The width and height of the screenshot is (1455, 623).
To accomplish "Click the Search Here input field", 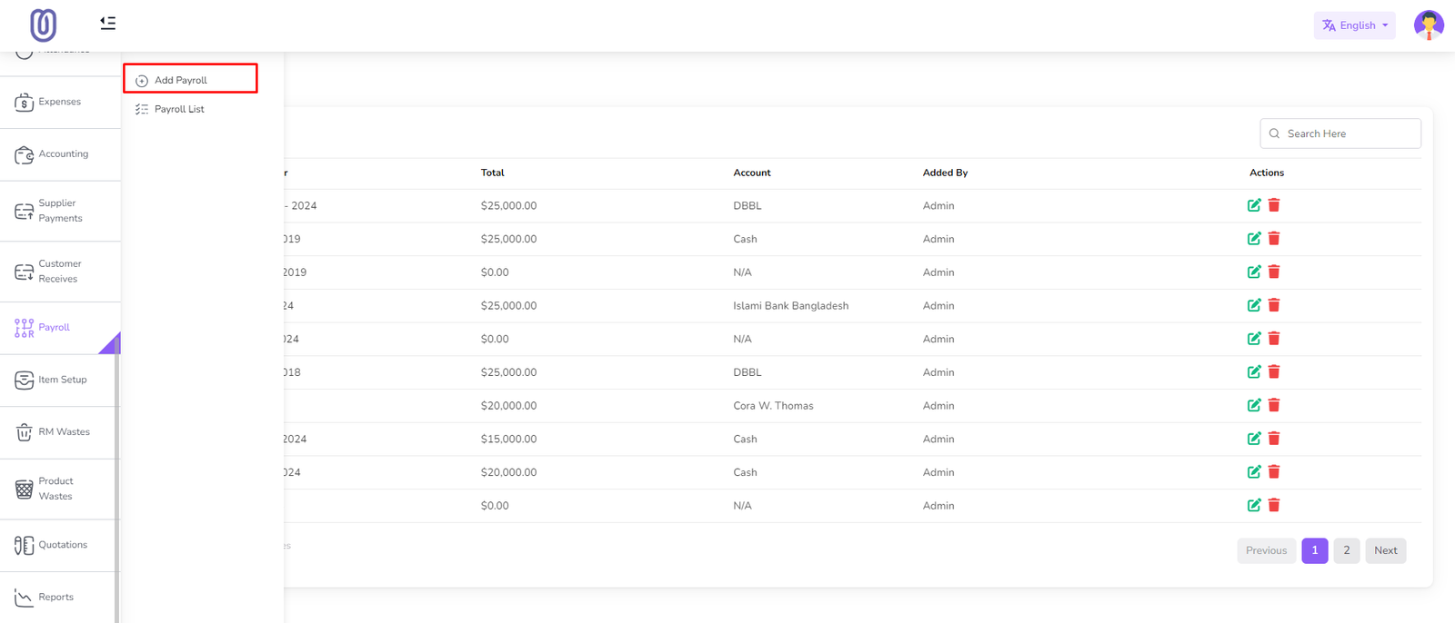I will [x=1347, y=133].
